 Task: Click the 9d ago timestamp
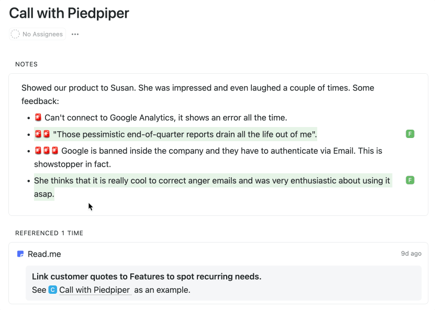[x=411, y=254]
